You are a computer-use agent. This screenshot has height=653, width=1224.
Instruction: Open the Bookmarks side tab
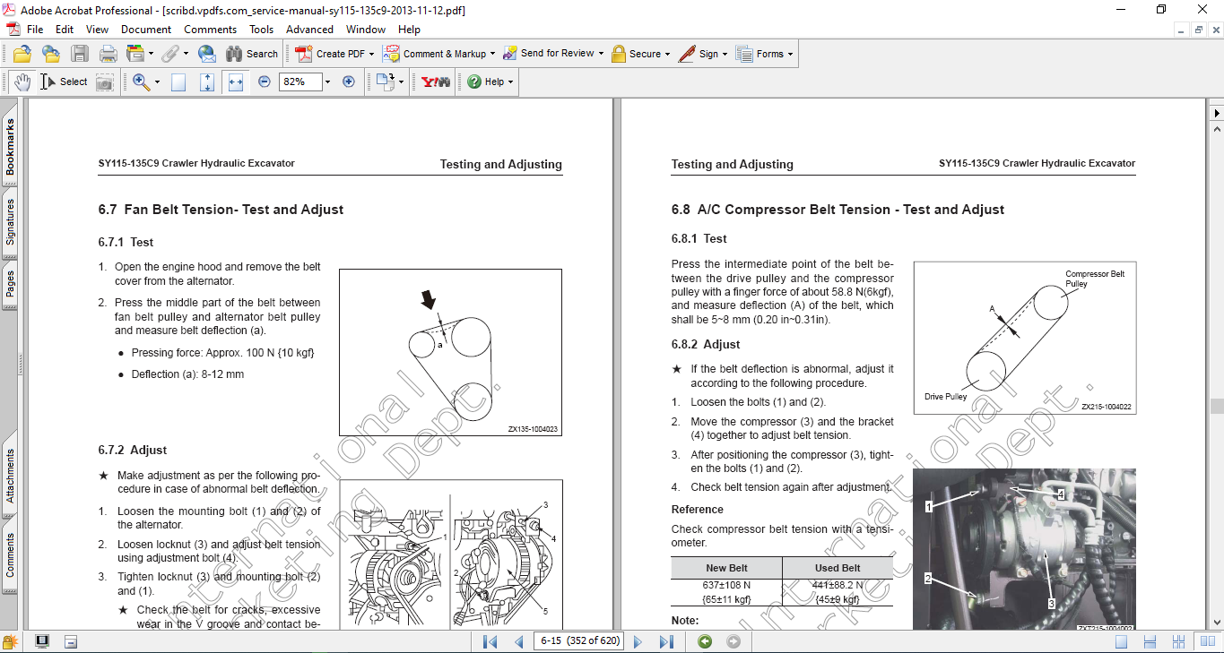[10, 148]
